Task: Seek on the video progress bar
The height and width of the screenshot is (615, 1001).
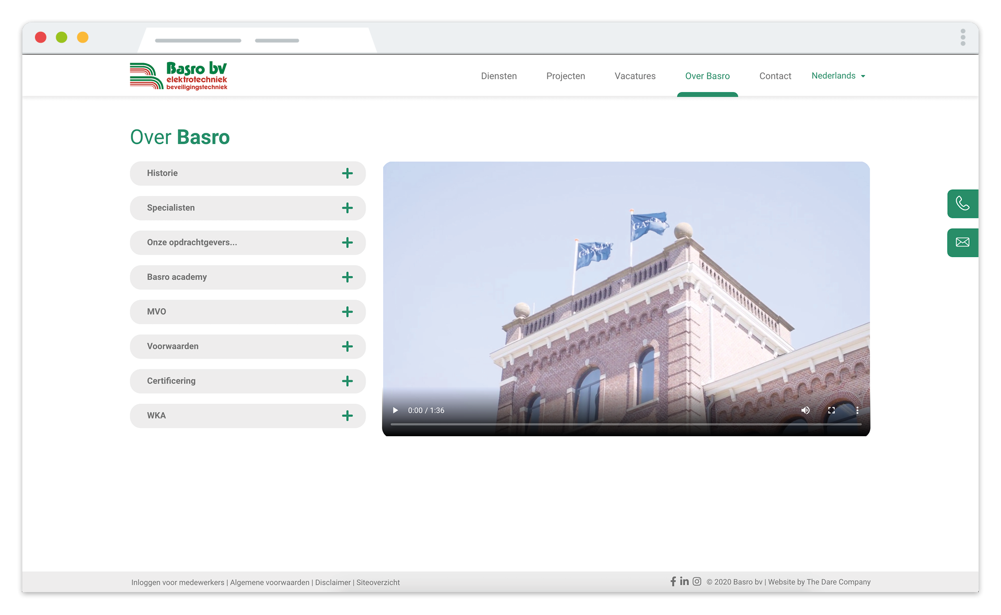Action: tap(626, 424)
